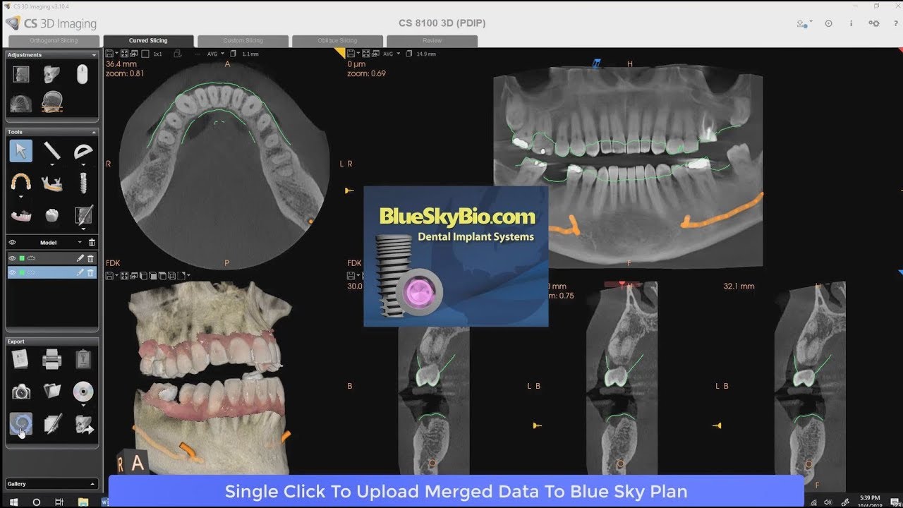This screenshot has width=903, height=508.
Task: Collapse the Tools panel
Action: (x=94, y=132)
